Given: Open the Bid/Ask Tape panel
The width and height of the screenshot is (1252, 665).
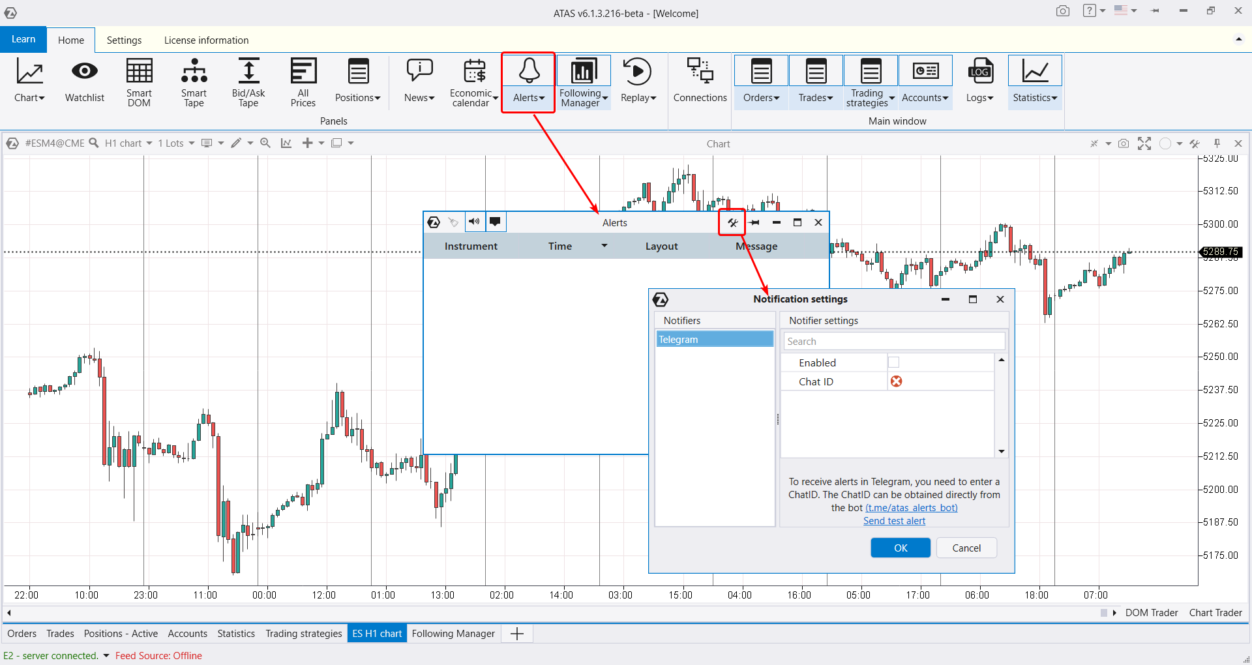Looking at the screenshot, I should [248, 81].
